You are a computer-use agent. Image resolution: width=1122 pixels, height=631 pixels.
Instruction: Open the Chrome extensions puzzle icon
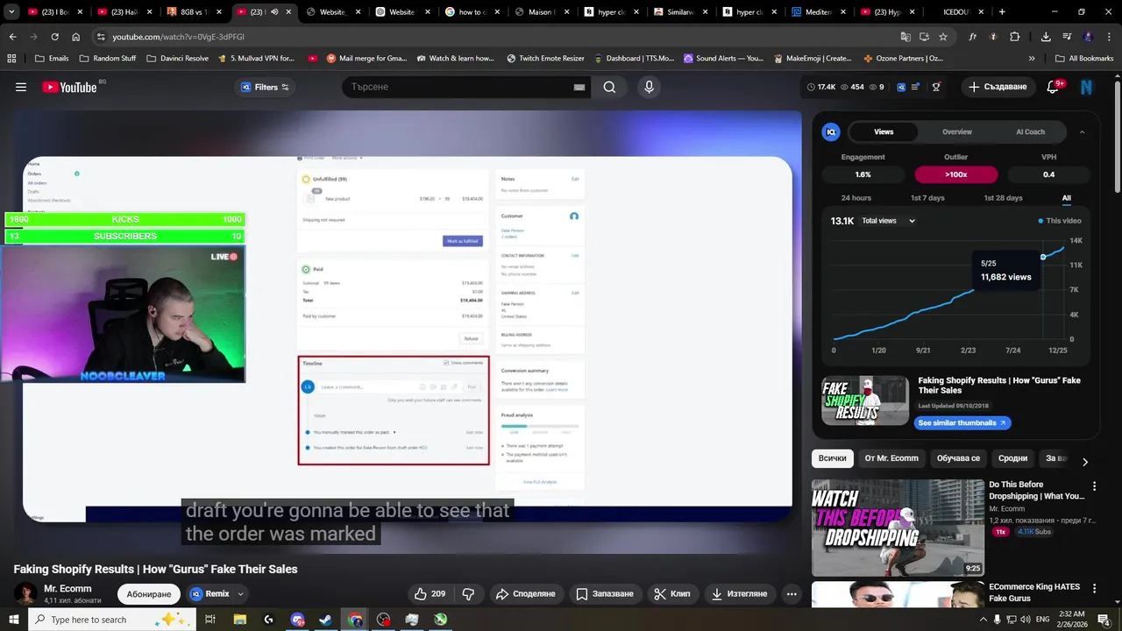(1015, 37)
